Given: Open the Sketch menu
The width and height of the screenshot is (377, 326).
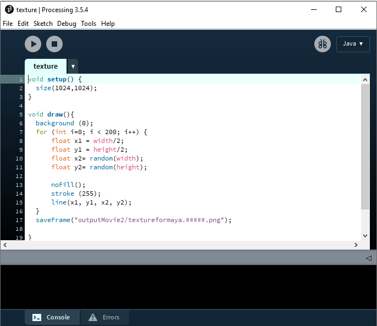Looking at the screenshot, I should pyautogui.click(x=43, y=24).
